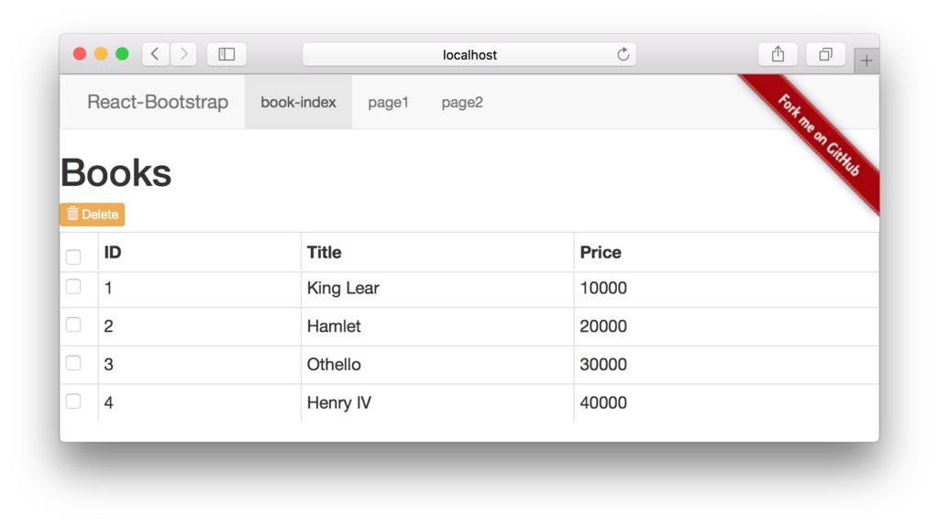The height and width of the screenshot is (527, 939).
Task: Click the Safari back arrow
Action: pyautogui.click(x=155, y=55)
